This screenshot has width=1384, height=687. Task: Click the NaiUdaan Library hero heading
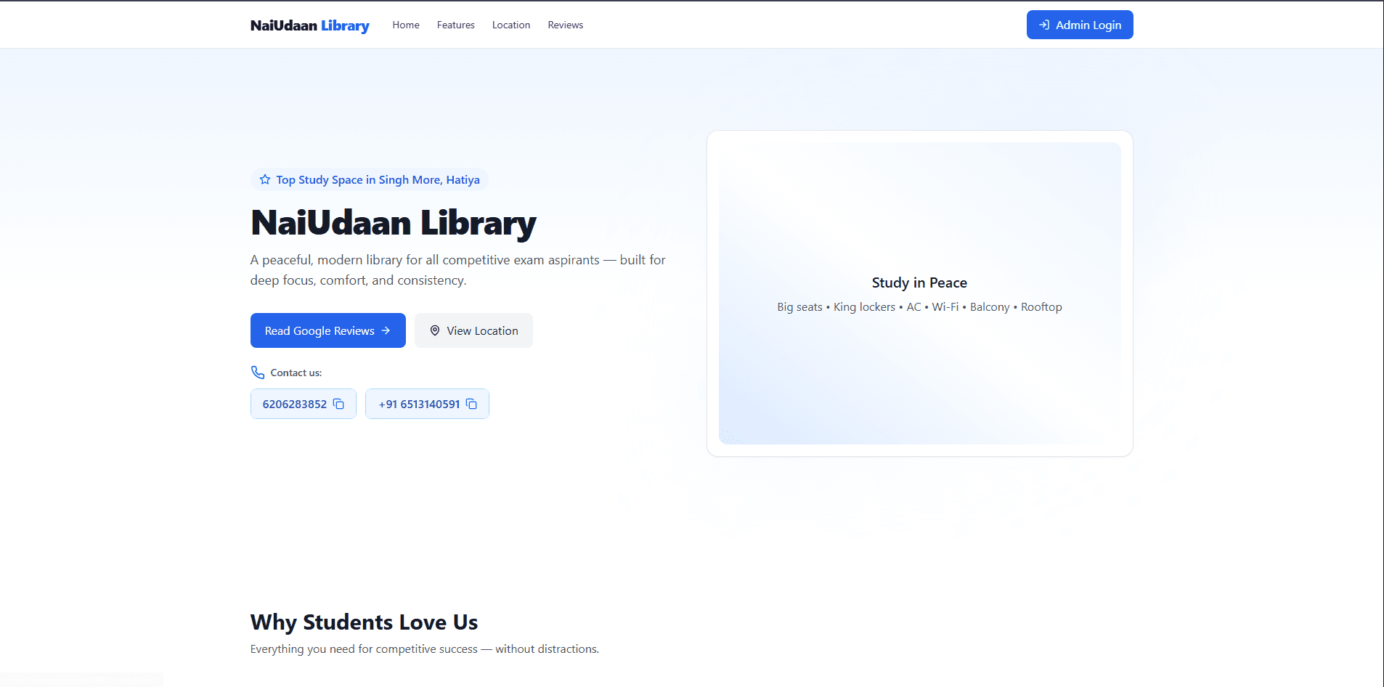[393, 224]
